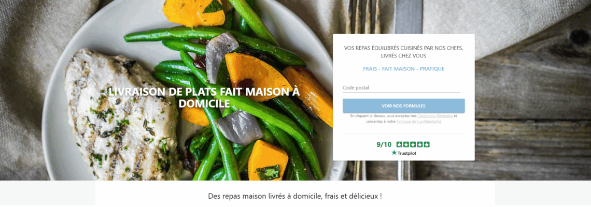Select the fifth green rating star

point(427,144)
